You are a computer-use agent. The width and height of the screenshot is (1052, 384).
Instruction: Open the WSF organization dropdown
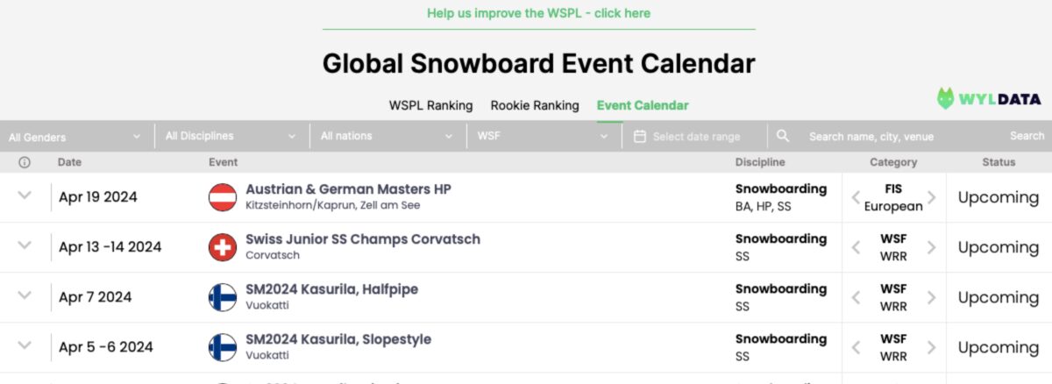[x=543, y=136]
